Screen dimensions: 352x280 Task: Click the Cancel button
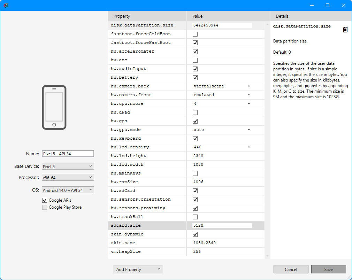coord(291,269)
